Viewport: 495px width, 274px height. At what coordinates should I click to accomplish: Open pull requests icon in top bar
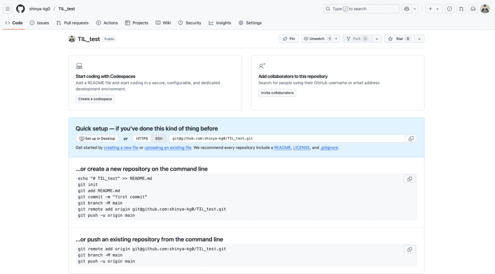point(461,9)
